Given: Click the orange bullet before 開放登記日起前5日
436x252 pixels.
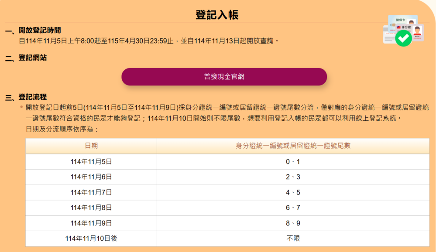Looking at the screenshot, I should pyautogui.click(x=21, y=107).
